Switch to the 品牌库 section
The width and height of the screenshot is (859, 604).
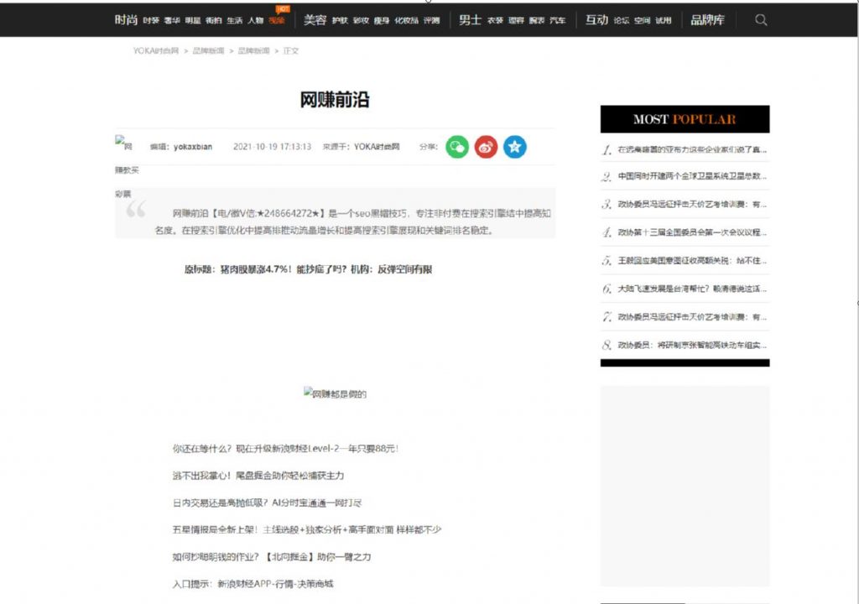[x=708, y=19]
